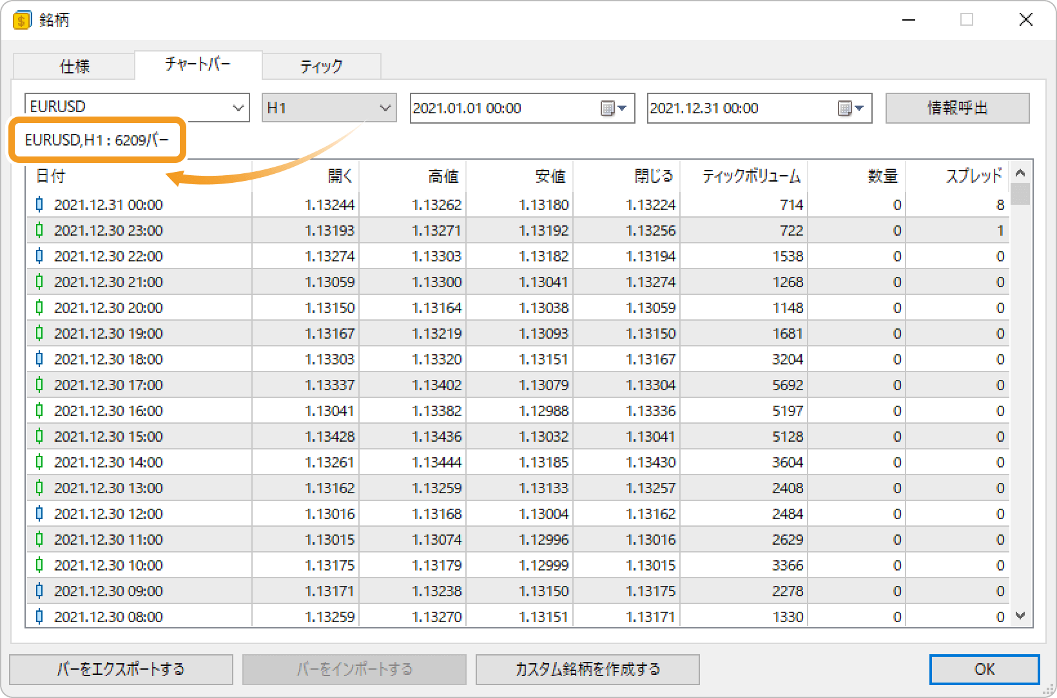Close the 銘柄 window
This screenshot has height=698, width=1057.
tap(1026, 20)
